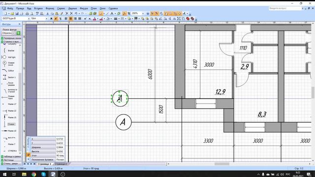The width and height of the screenshot is (315, 177).
Task: Click the magnifier zoom icon in toolbar
Action: coord(171,14)
